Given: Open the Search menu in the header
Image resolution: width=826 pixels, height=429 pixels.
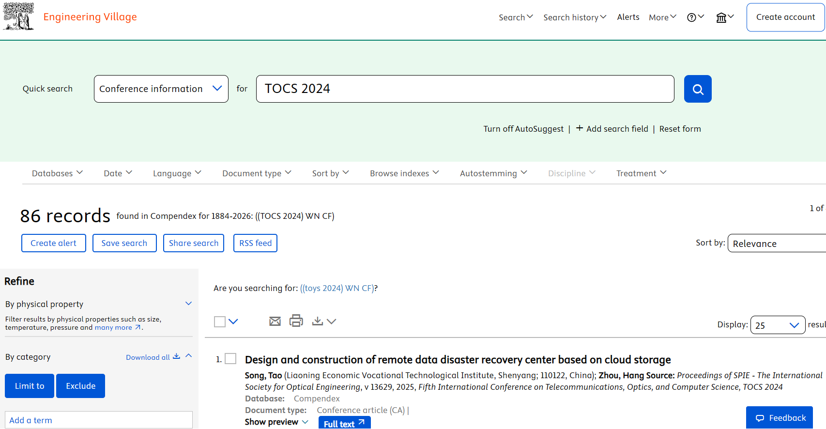Looking at the screenshot, I should click(x=516, y=17).
